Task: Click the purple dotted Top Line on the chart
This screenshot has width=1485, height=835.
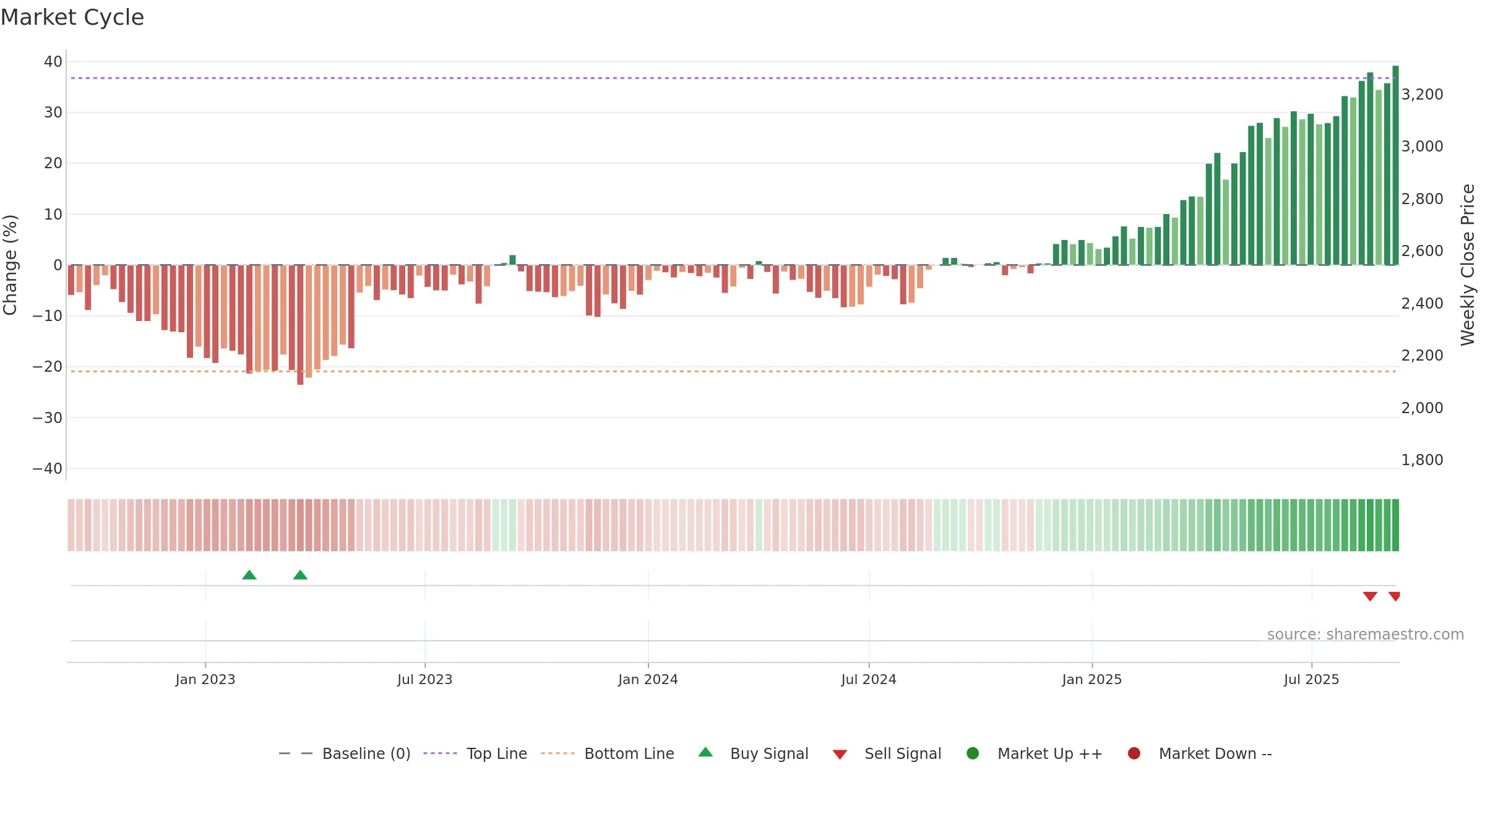Action: (733, 78)
